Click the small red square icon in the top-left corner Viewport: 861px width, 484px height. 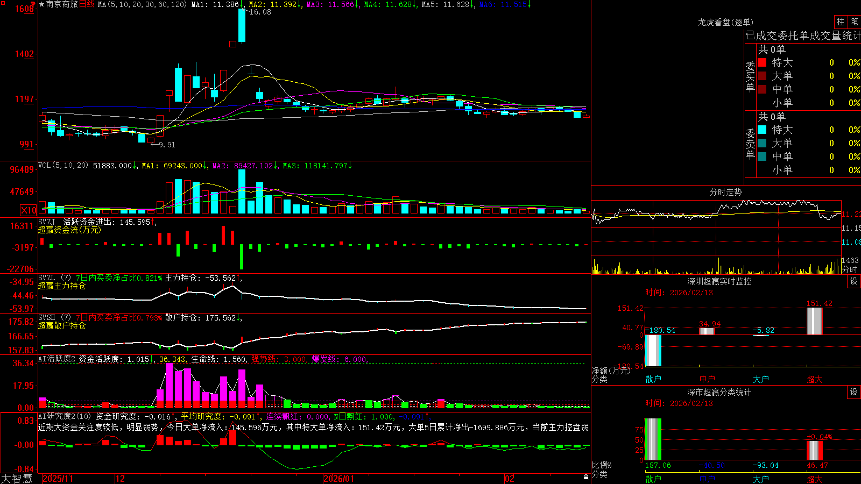[x=2, y=3]
